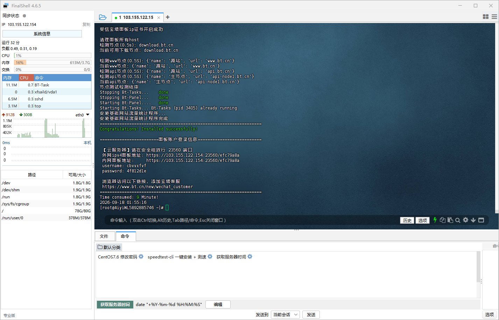Click the 编辑 button beside the date command
Viewport: 499px width, 320px height.
tap(218, 304)
